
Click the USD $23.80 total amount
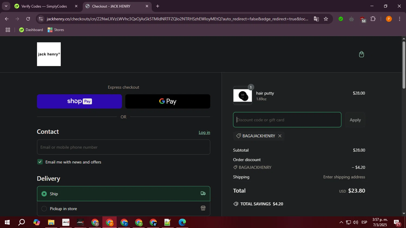coord(352,191)
